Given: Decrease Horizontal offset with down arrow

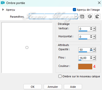Looking at the screenshot, I should (91, 38).
